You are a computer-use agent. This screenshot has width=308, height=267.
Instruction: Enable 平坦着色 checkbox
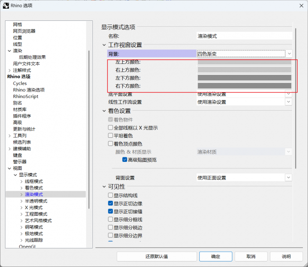[x=111, y=136]
